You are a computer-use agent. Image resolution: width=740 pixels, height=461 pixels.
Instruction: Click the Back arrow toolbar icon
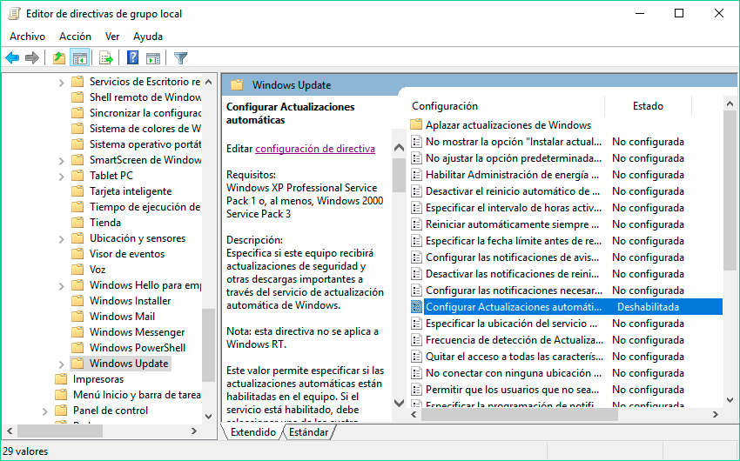point(12,58)
